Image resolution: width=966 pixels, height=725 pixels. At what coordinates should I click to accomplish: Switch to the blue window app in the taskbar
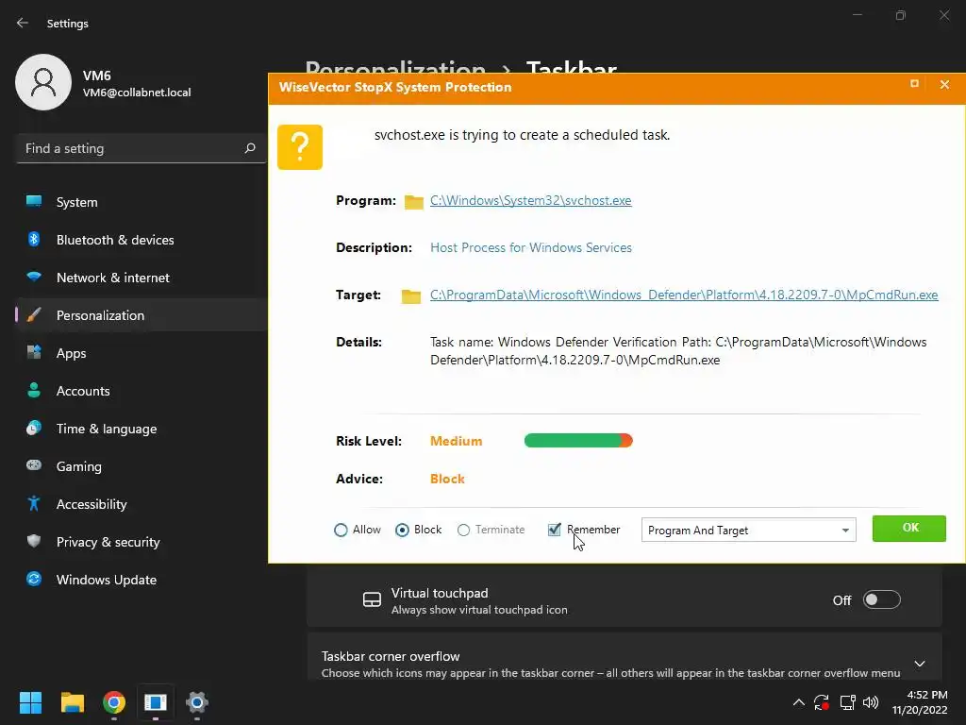156,702
